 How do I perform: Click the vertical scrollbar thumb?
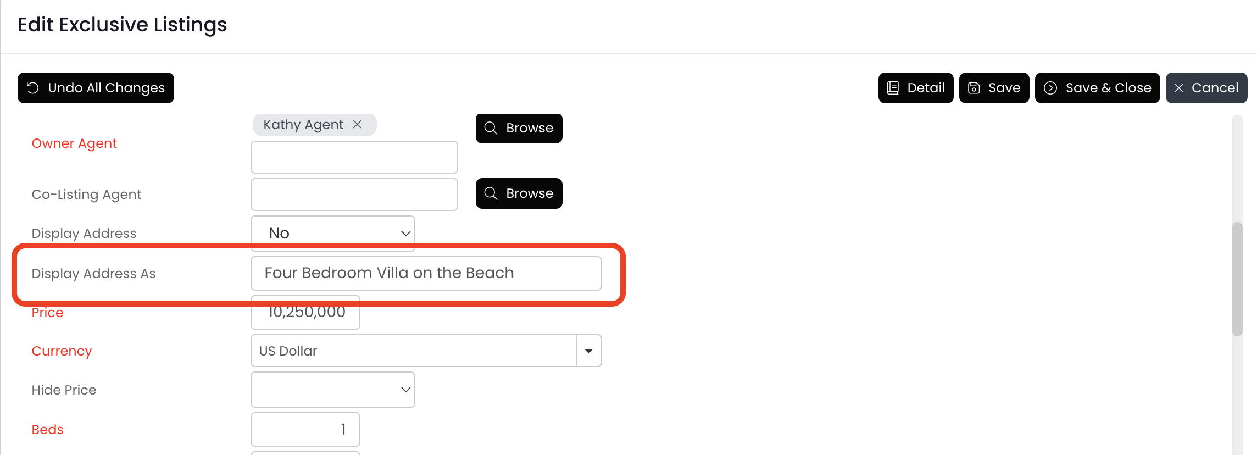click(x=1237, y=279)
